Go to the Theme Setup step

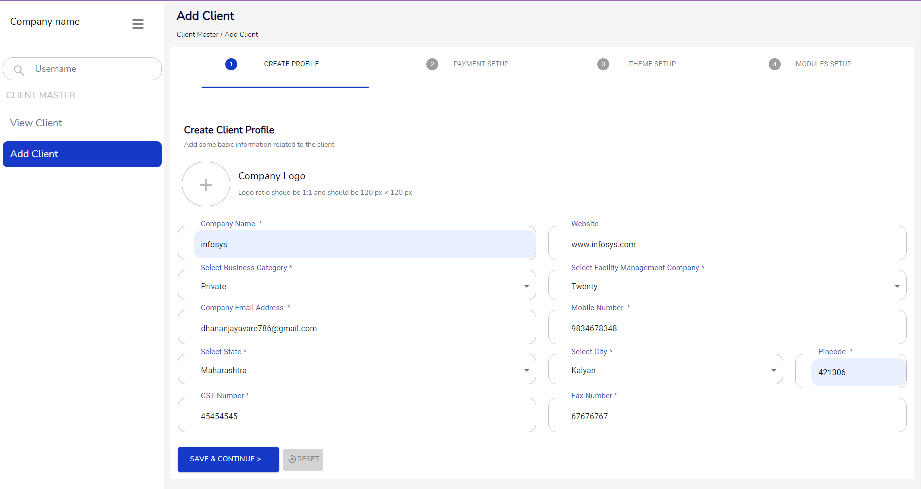(652, 64)
